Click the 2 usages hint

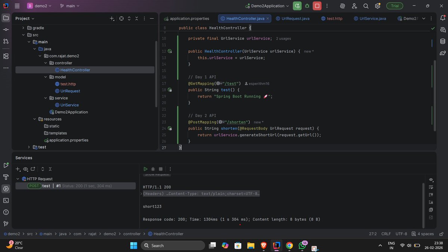(284, 39)
